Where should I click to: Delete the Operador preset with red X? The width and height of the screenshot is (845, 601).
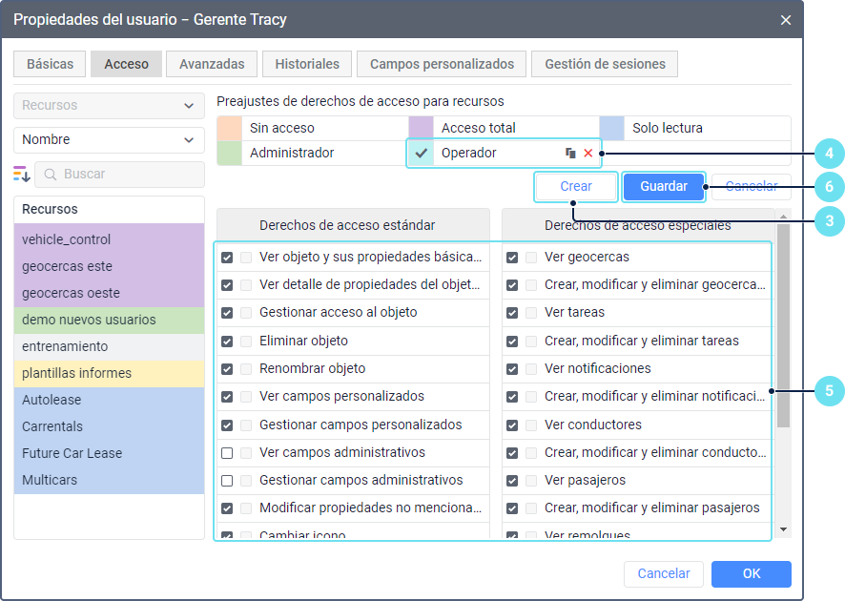coord(588,154)
